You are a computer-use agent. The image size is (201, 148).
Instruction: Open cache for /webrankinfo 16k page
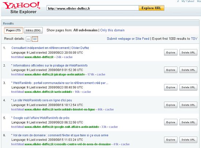(x=87, y=92)
